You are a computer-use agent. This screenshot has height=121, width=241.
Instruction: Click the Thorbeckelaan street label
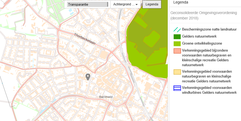85,39
